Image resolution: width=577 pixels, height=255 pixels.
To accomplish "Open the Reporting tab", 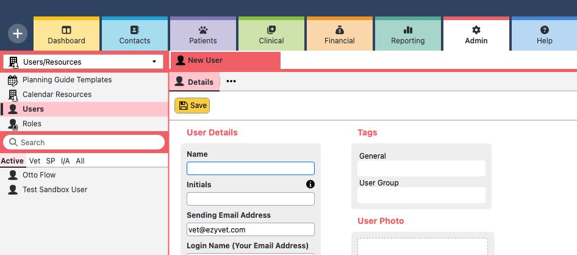I will click(x=408, y=35).
